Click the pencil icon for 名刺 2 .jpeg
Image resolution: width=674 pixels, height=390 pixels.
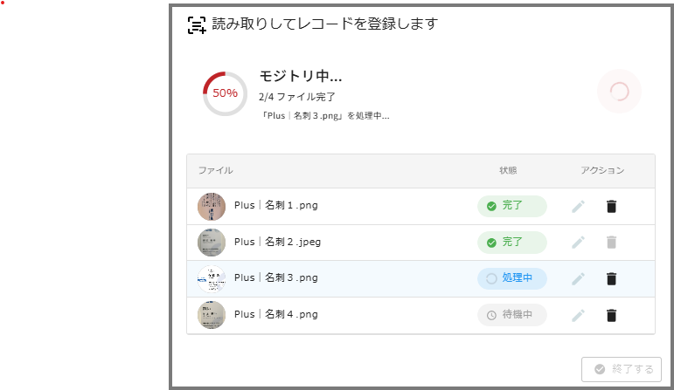[x=578, y=243]
